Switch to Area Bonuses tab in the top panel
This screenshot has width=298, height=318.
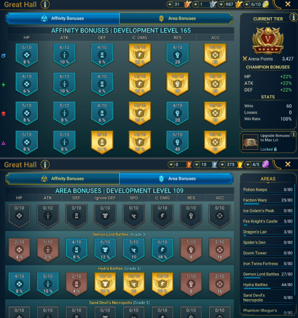coord(176,18)
